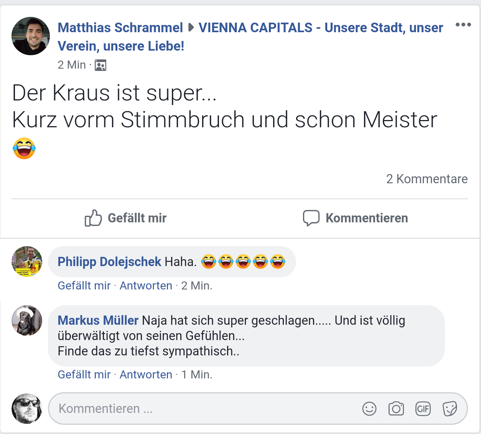Click the emoji smiley icon in comment box
This screenshot has width=481, height=434.
coord(369,409)
